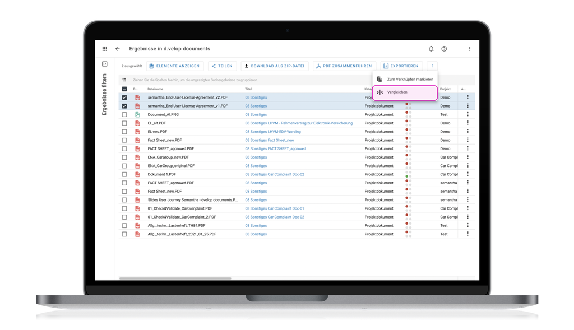
Task: Click PDF icon of Slides User Journey Semantha row
Action: 137,200
